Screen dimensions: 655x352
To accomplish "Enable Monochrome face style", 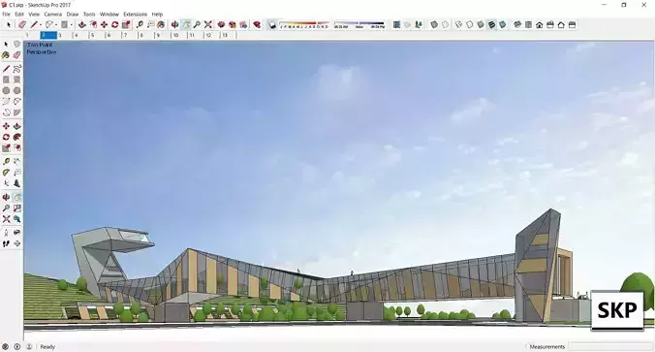I will (x=503, y=25).
